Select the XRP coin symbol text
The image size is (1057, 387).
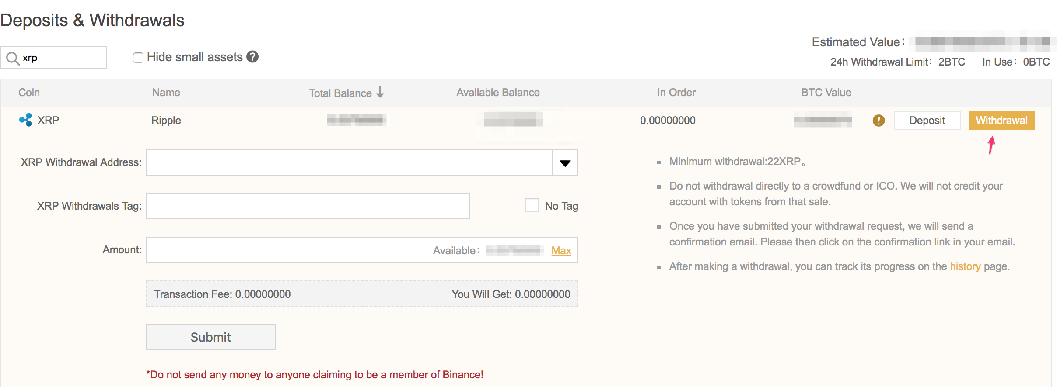pyautogui.click(x=48, y=121)
